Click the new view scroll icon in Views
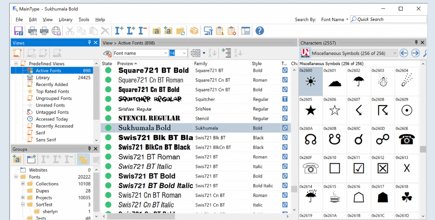 17,53
